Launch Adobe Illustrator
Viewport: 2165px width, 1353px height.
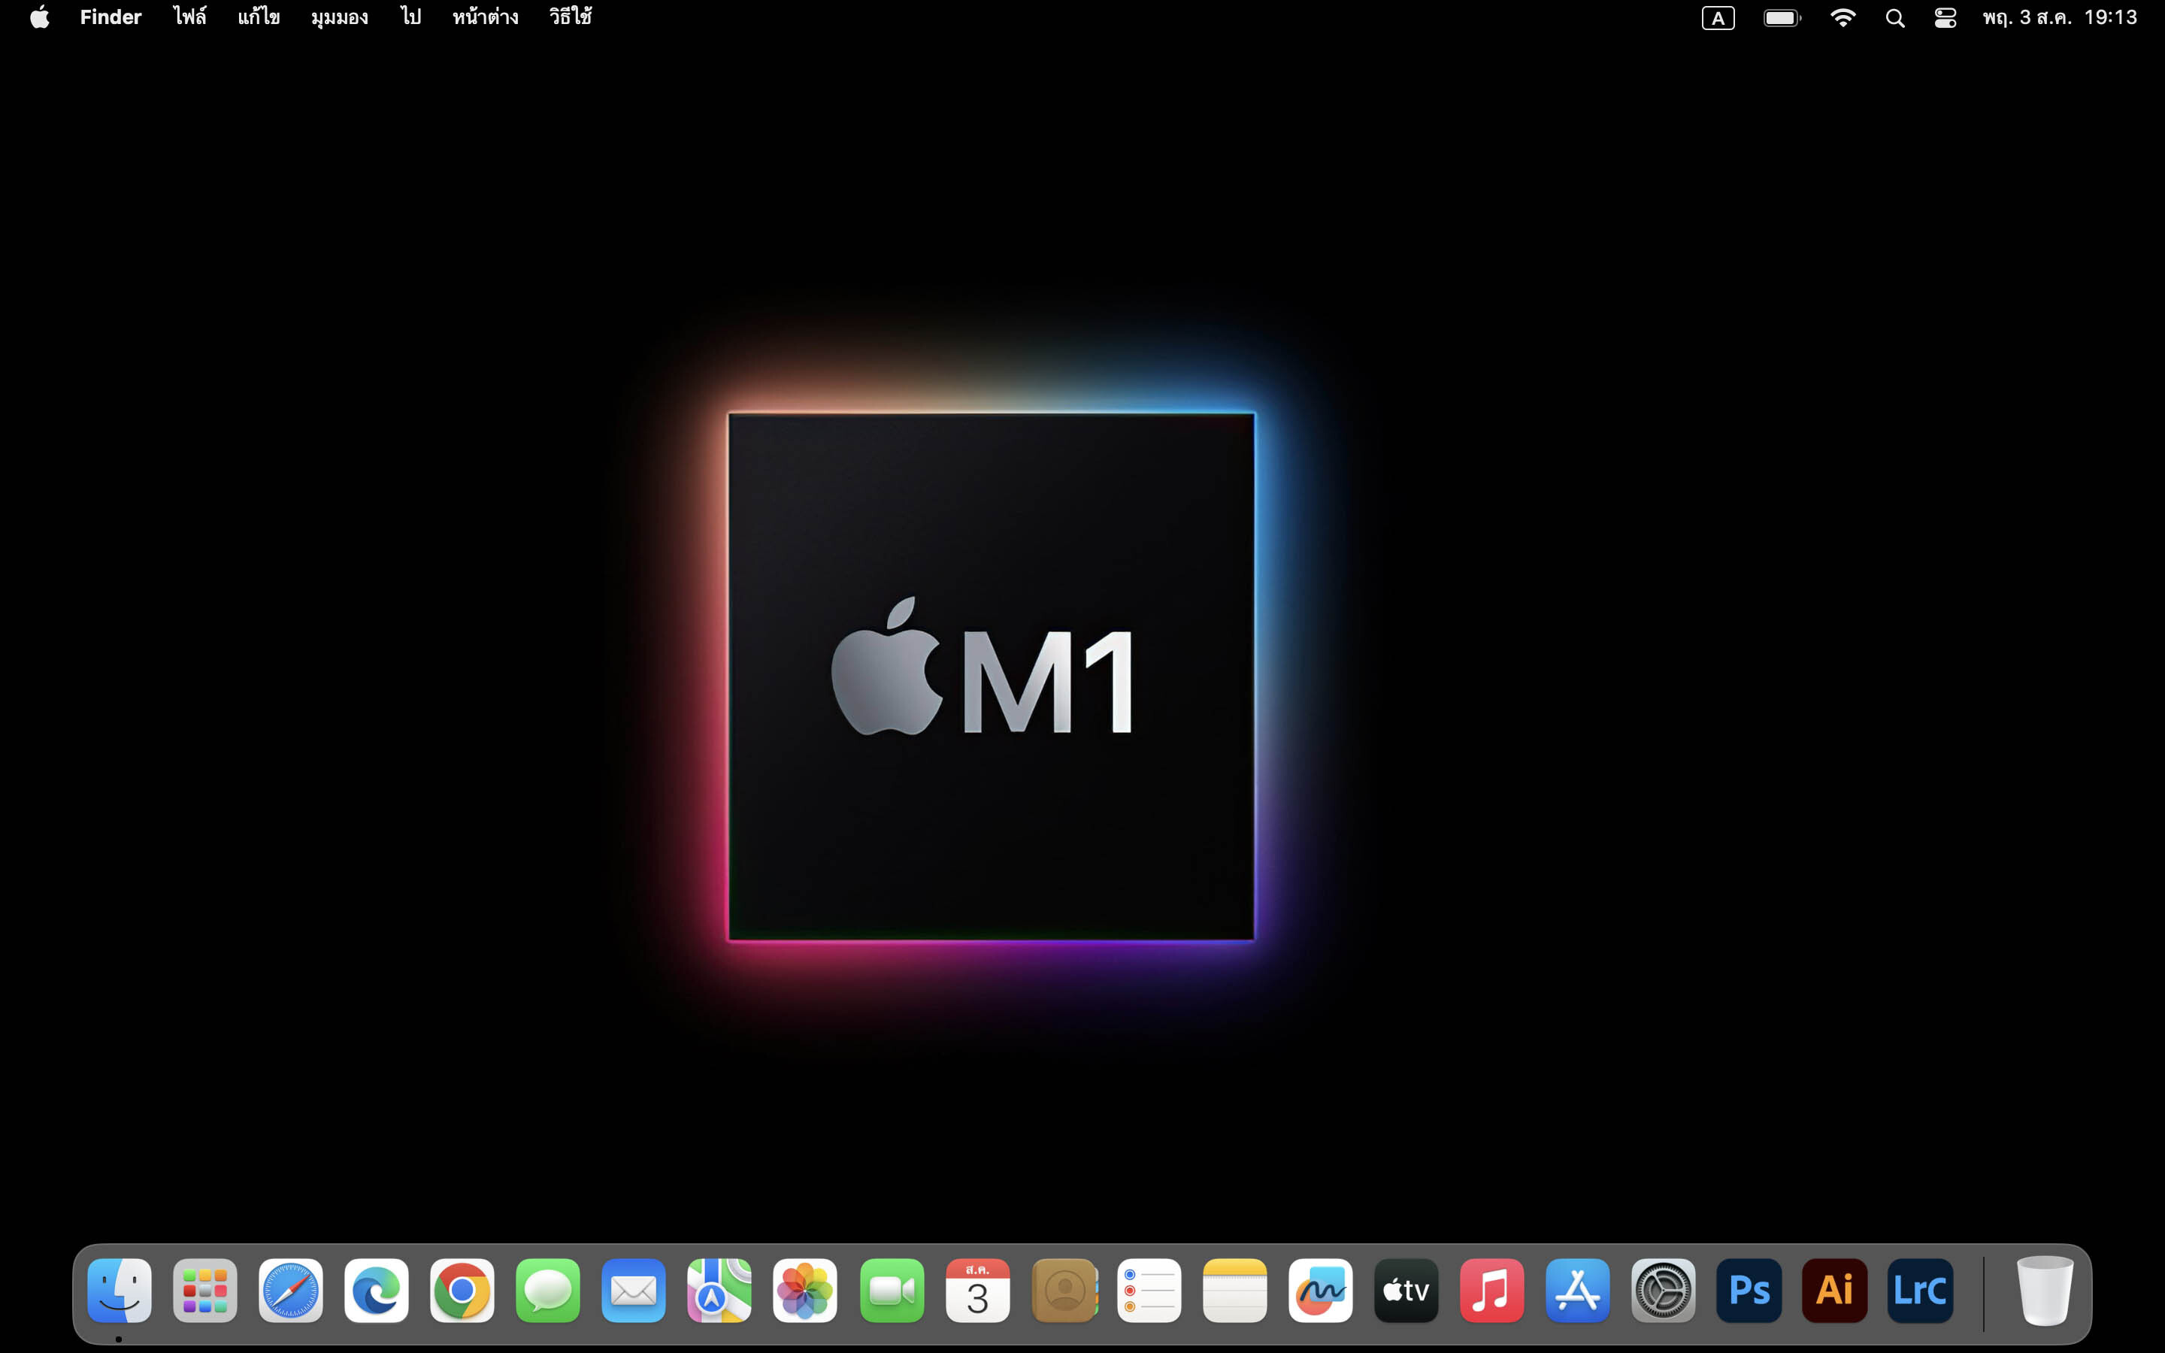(1835, 1291)
